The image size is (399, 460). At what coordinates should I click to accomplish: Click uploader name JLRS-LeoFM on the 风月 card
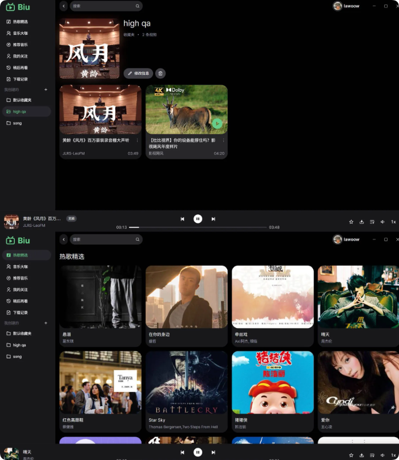click(74, 154)
